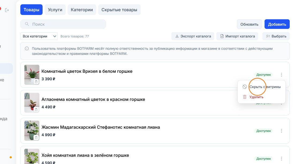Click the Доступен badge on Жасмин row
This screenshot has width=294, height=164.
[x=263, y=131]
